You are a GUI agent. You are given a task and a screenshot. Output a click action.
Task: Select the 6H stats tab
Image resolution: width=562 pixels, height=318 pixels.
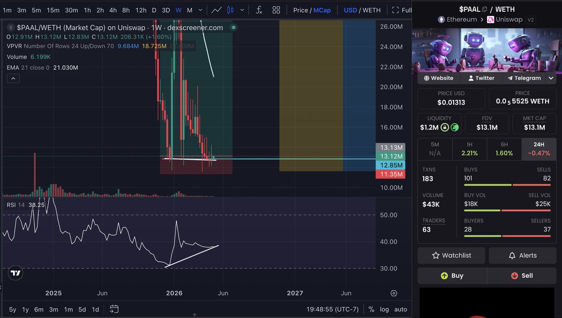(x=504, y=149)
